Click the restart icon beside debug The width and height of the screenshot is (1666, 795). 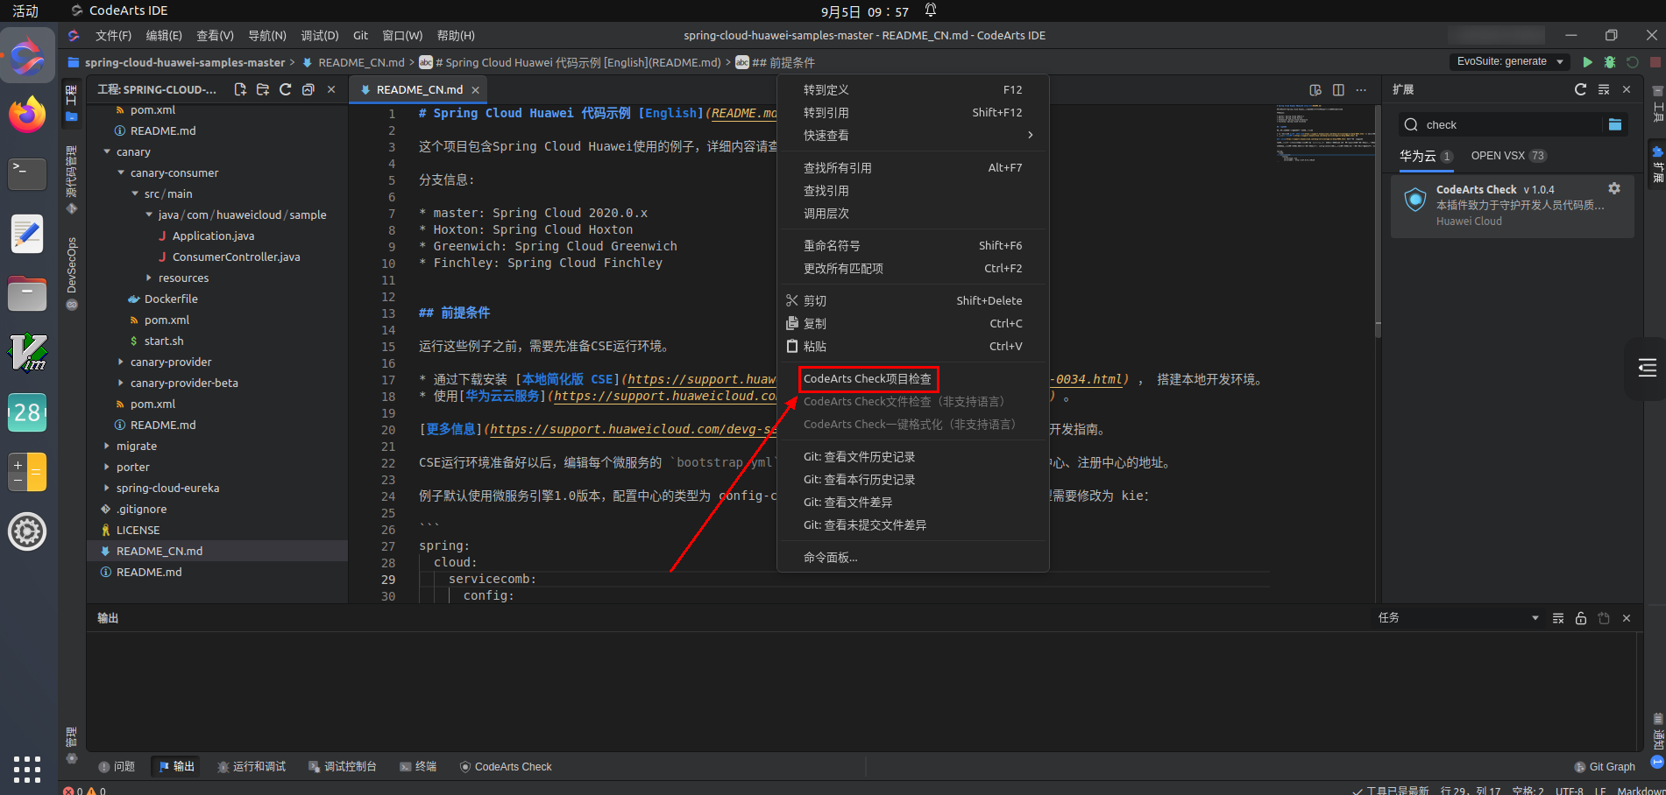pyautogui.click(x=1633, y=62)
